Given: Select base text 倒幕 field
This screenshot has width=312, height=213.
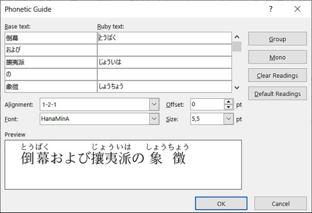Looking at the screenshot, I should pyautogui.click(x=51, y=38).
